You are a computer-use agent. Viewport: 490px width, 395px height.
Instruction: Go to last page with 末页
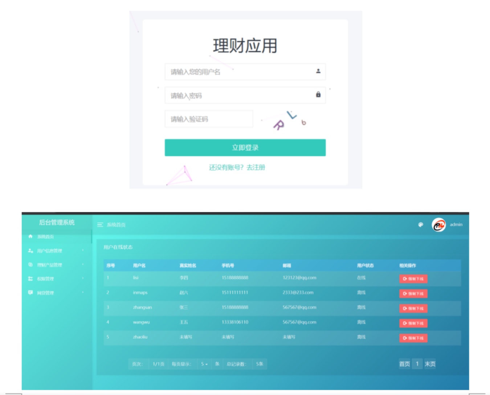[x=430, y=364]
